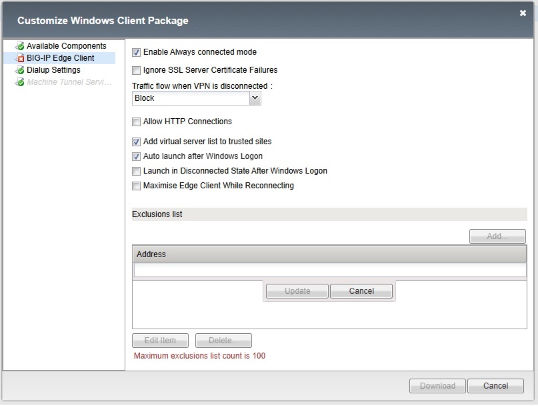
Task: Click the Machine Tunnel Service icon
Action: [x=20, y=82]
